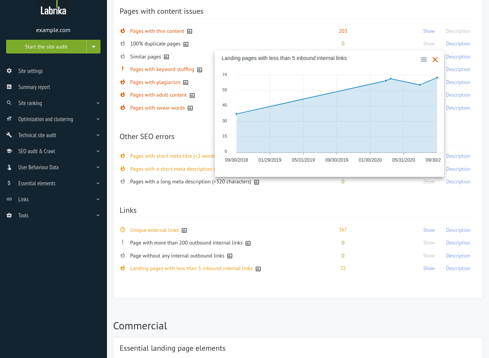Close the inbound internal links chart popup
The height and width of the screenshot is (358, 489).
point(435,60)
